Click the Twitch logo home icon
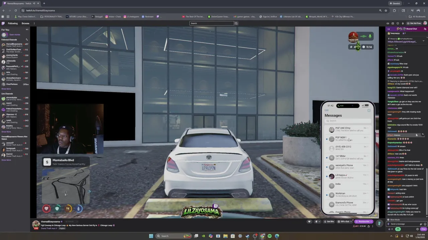This screenshot has height=240, width=428. pyautogui.click(x=3, y=23)
